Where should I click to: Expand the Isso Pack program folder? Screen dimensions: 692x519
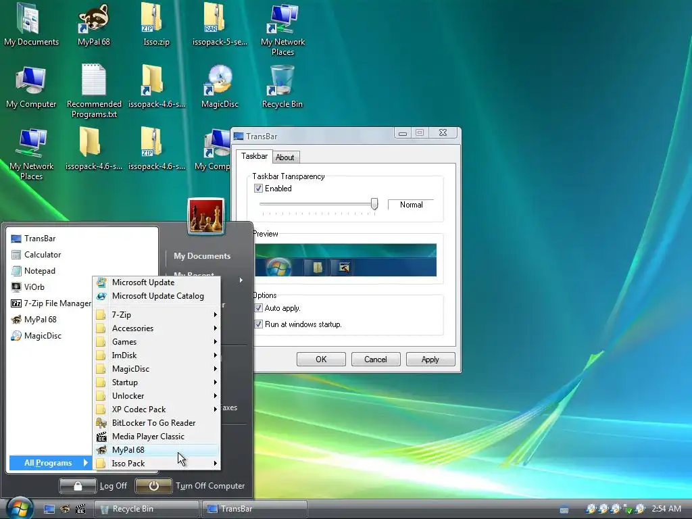157,464
